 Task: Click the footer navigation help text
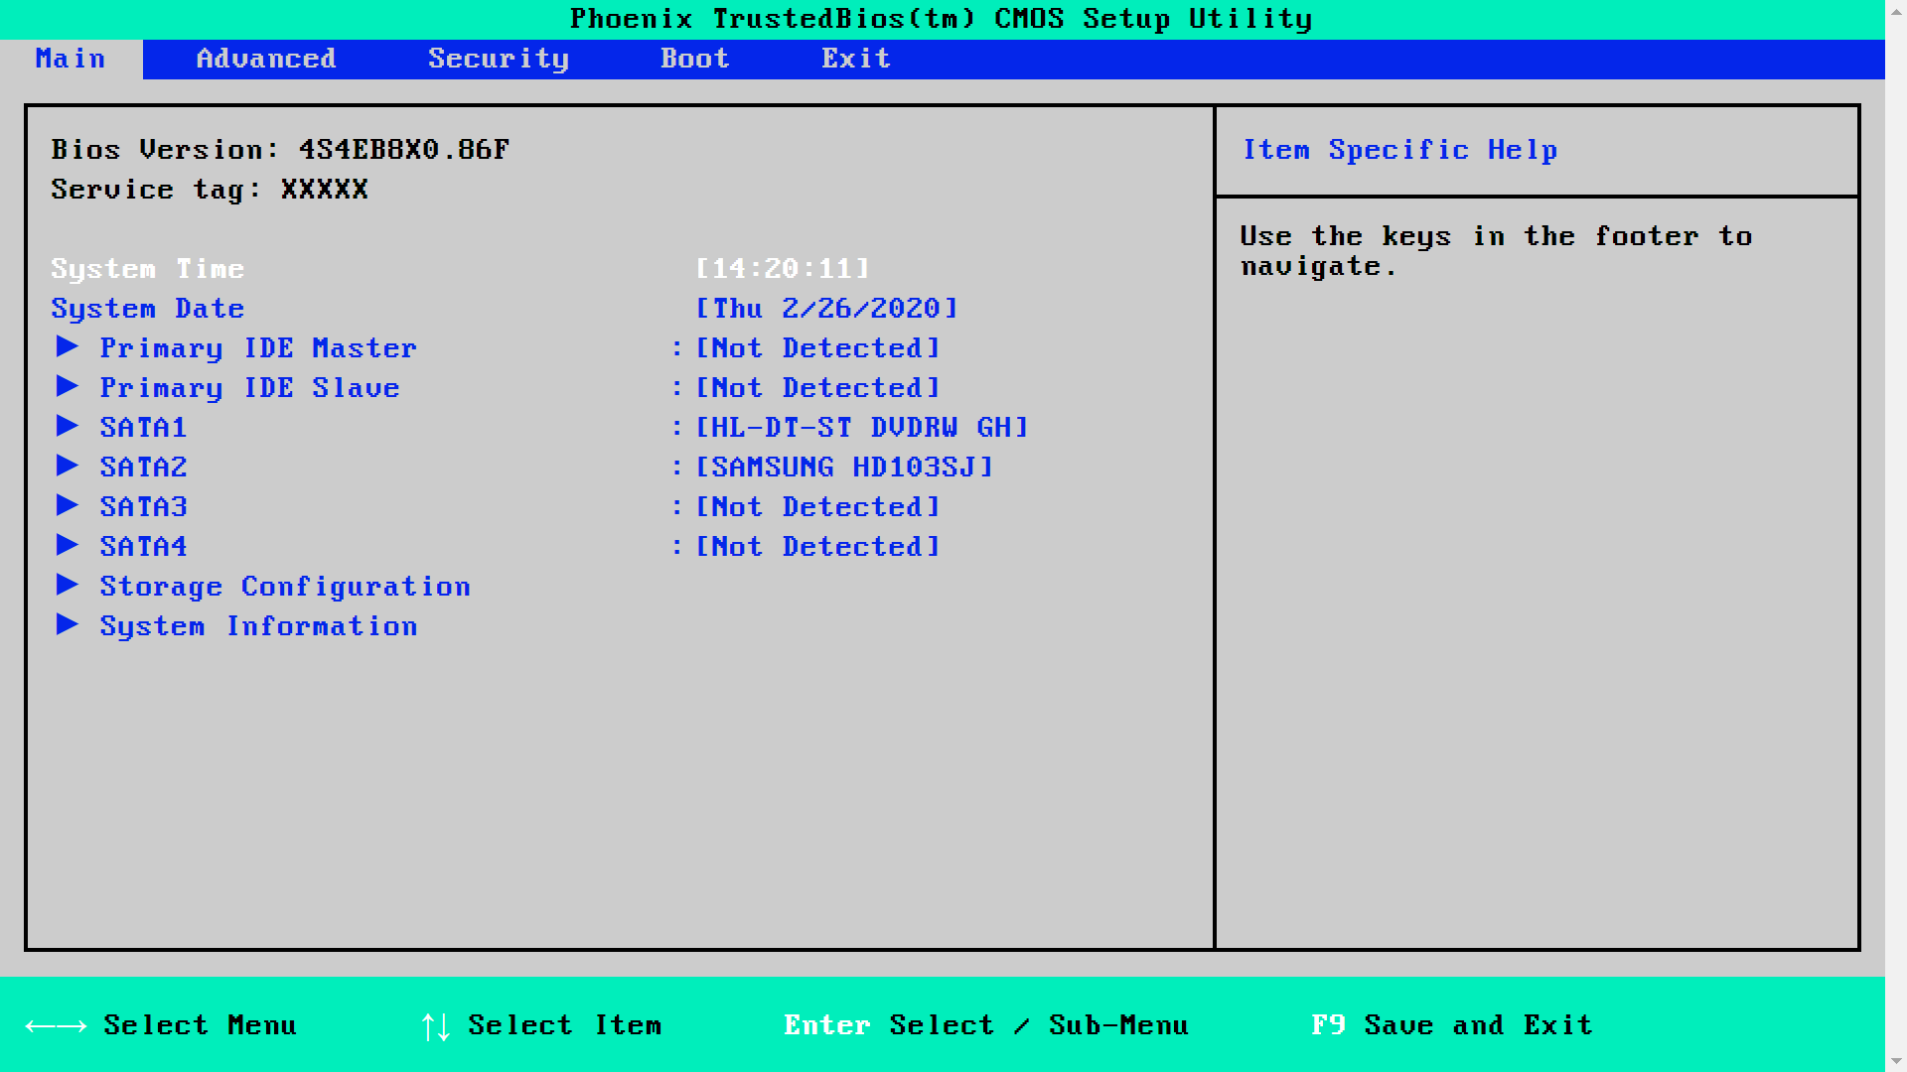pos(1496,251)
